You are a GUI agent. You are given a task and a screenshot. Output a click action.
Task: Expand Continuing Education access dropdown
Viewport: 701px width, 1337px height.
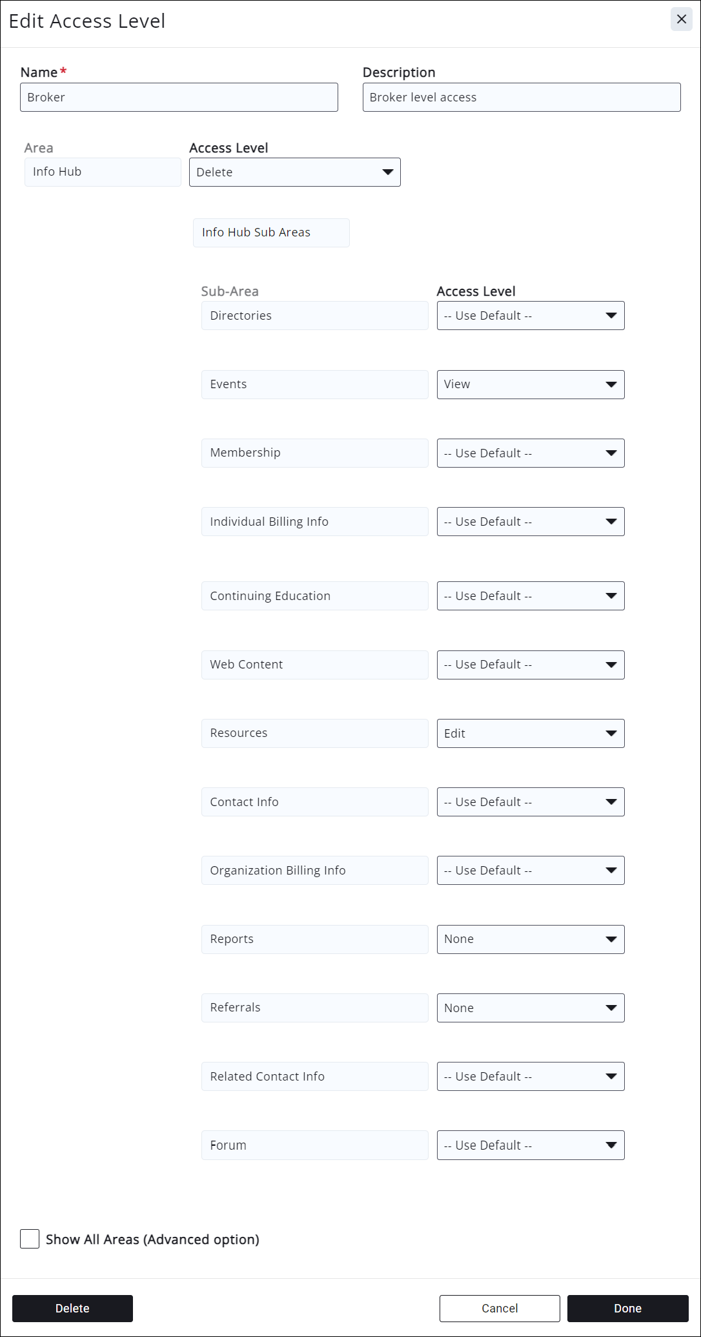pos(530,596)
